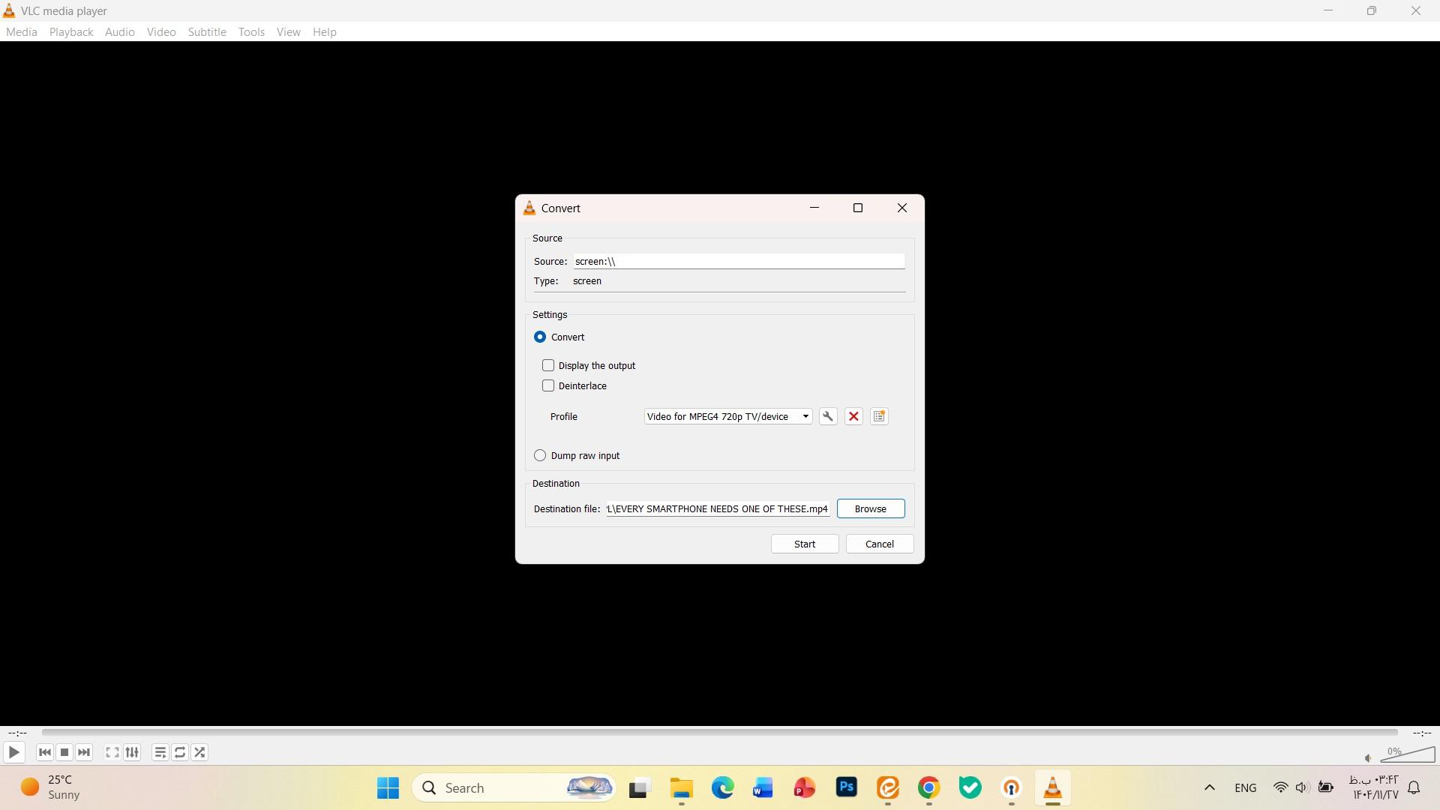Image resolution: width=1440 pixels, height=810 pixels.
Task: Open the weather widget showing 25°C Sunny
Action: tap(50, 787)
